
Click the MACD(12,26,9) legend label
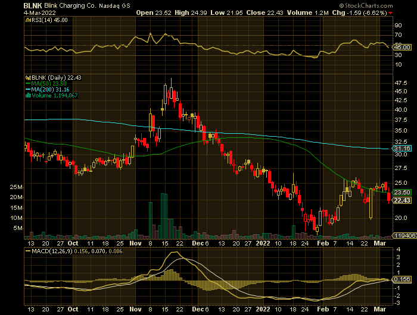click(52, 251)
